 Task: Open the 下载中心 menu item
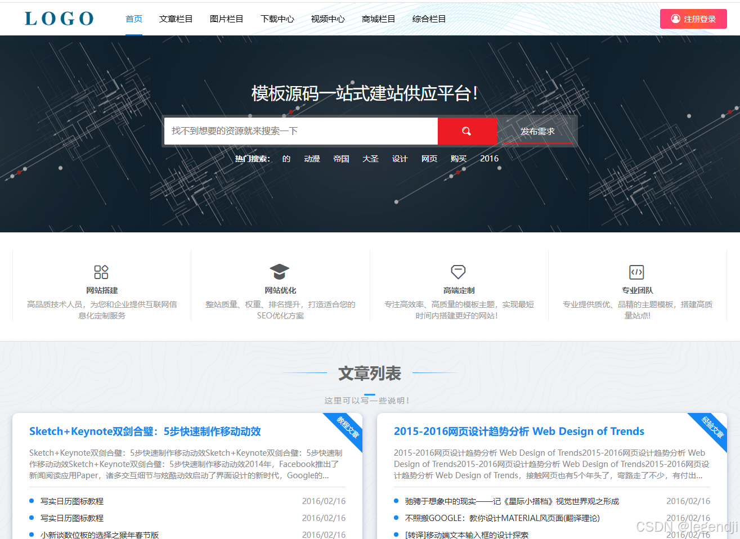click(x=277, y=19)
